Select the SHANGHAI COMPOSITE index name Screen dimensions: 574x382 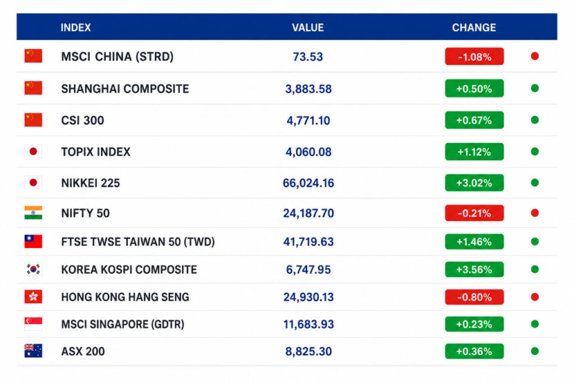(125, 88)
